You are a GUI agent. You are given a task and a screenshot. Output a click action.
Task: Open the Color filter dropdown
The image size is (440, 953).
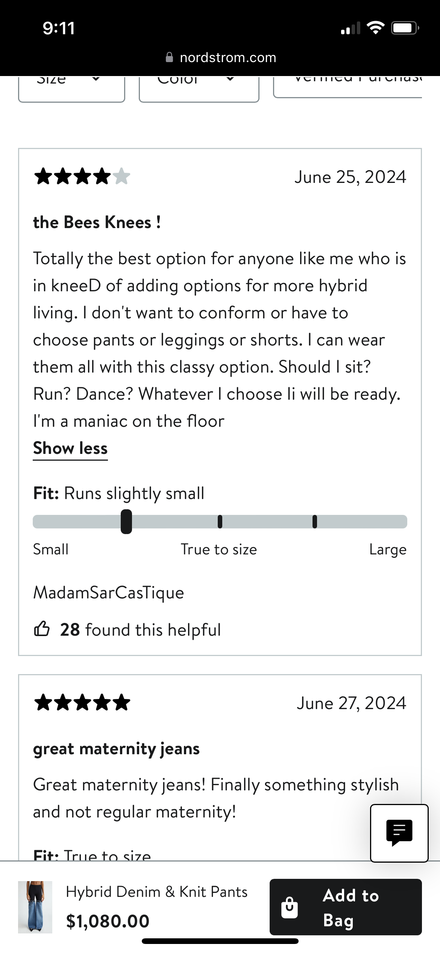199,87
